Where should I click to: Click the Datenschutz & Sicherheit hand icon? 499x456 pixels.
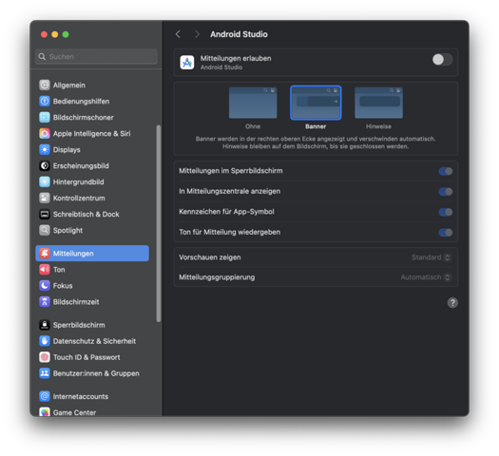pyautogui.click(x=45, y=341)
